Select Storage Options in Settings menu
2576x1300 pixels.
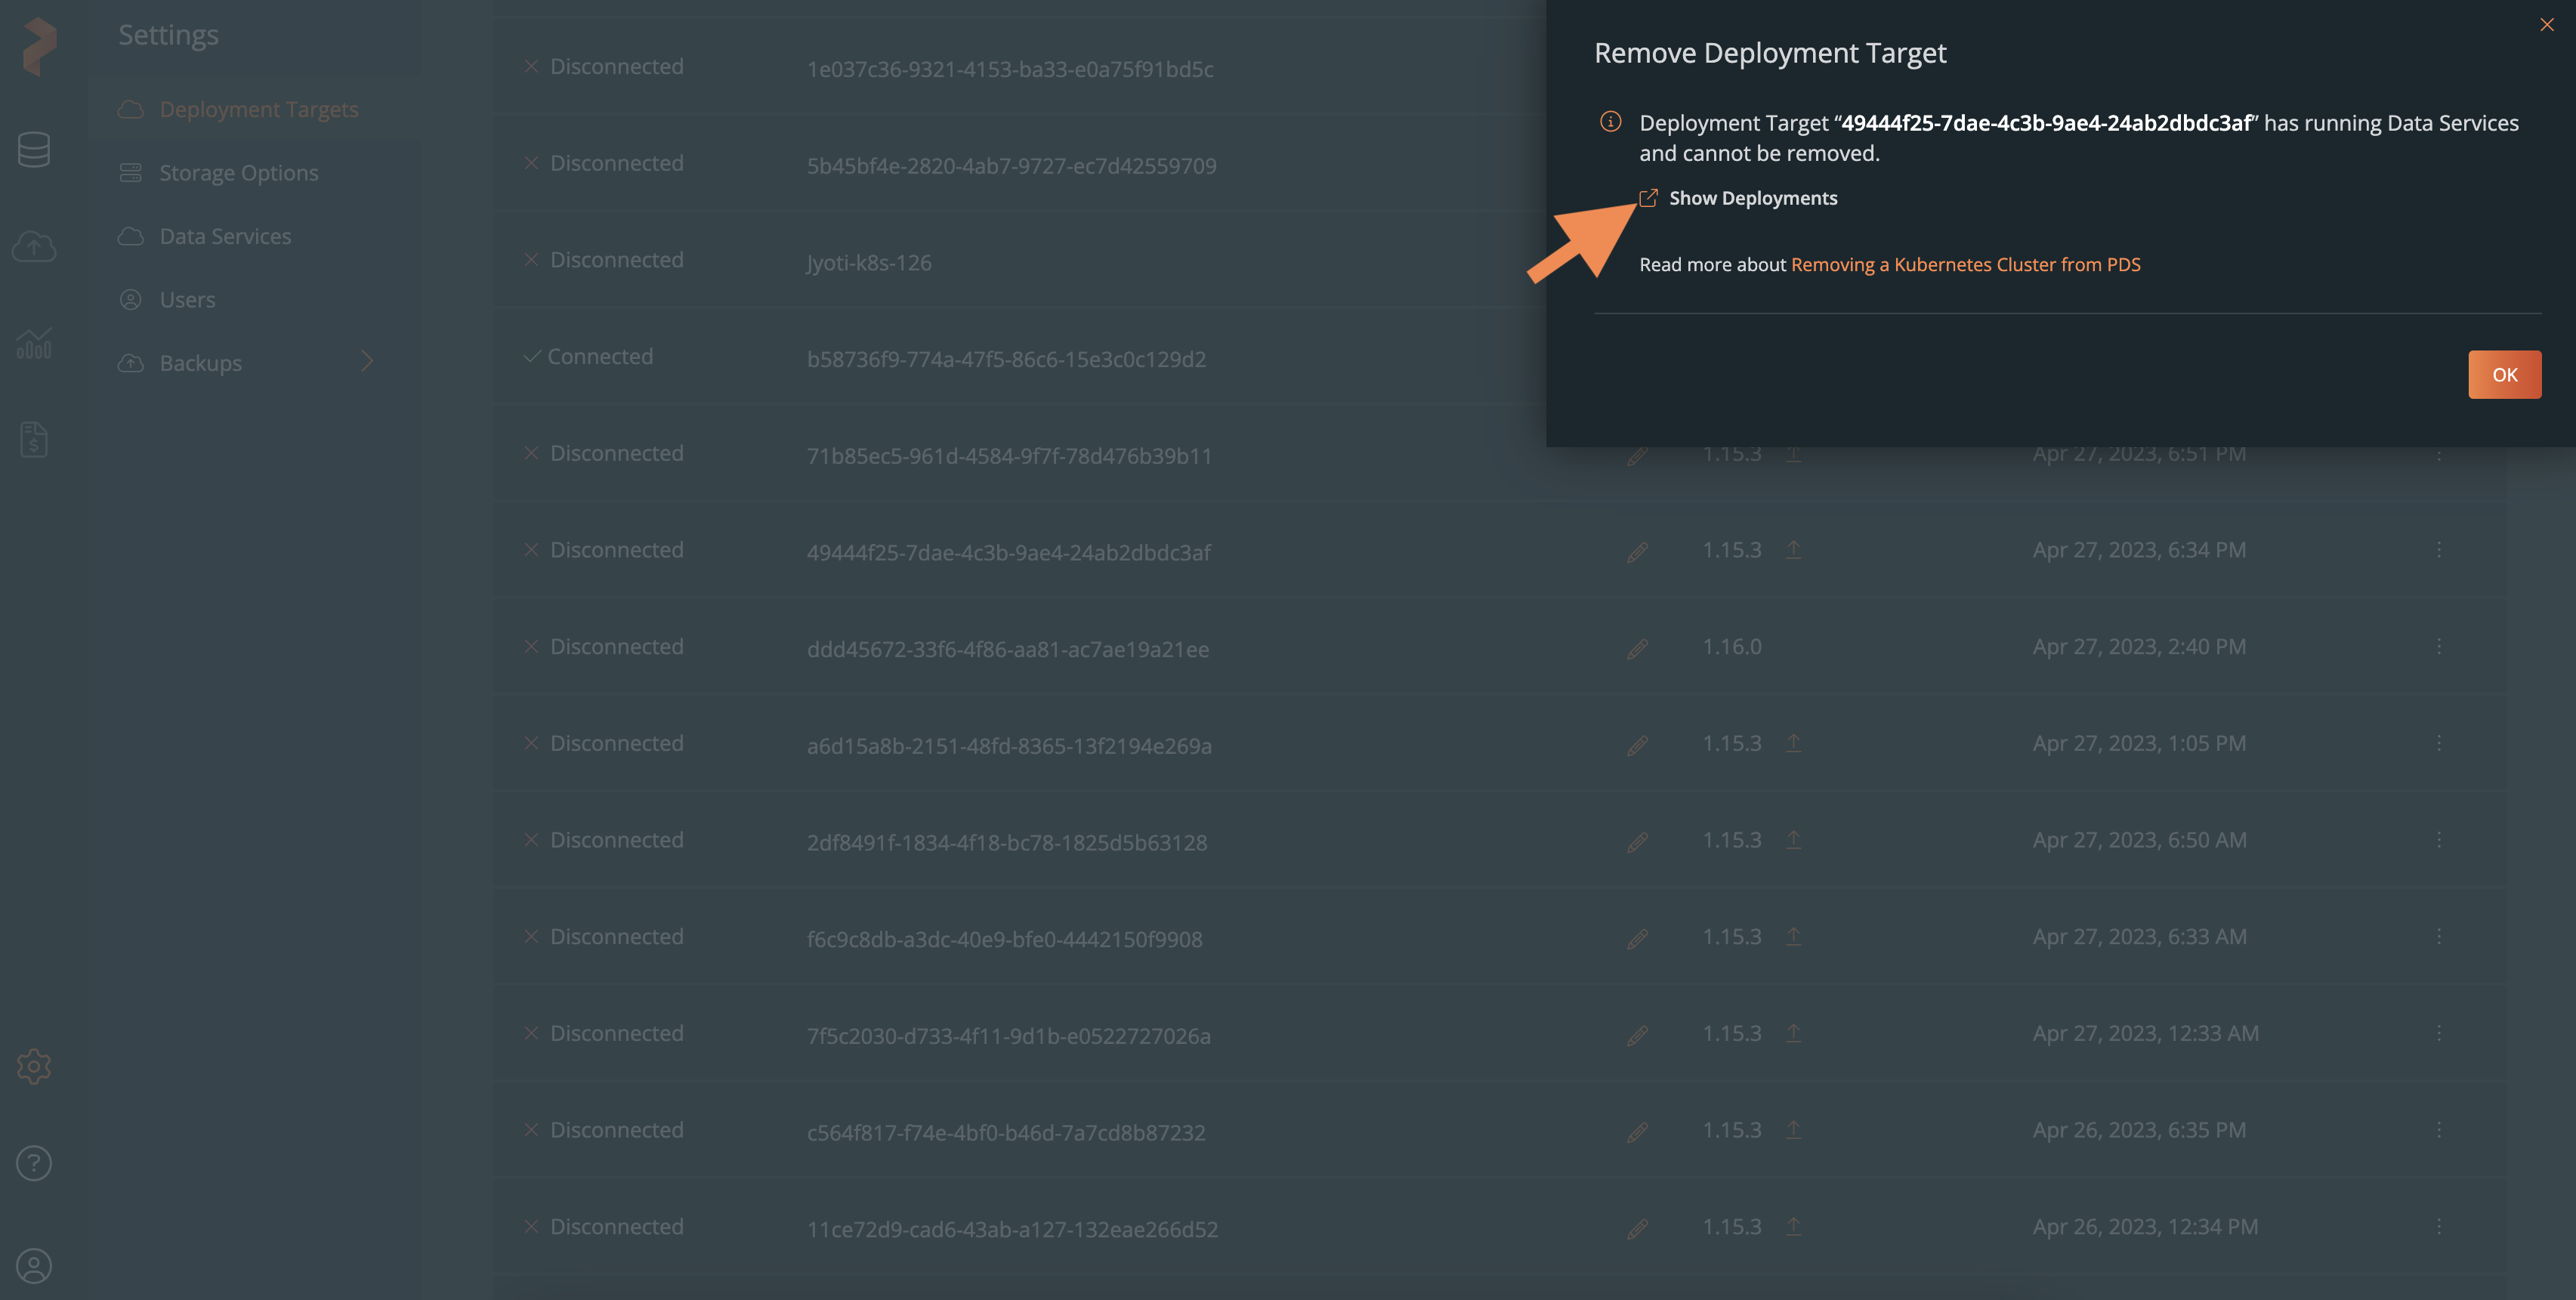pos(239,173)
